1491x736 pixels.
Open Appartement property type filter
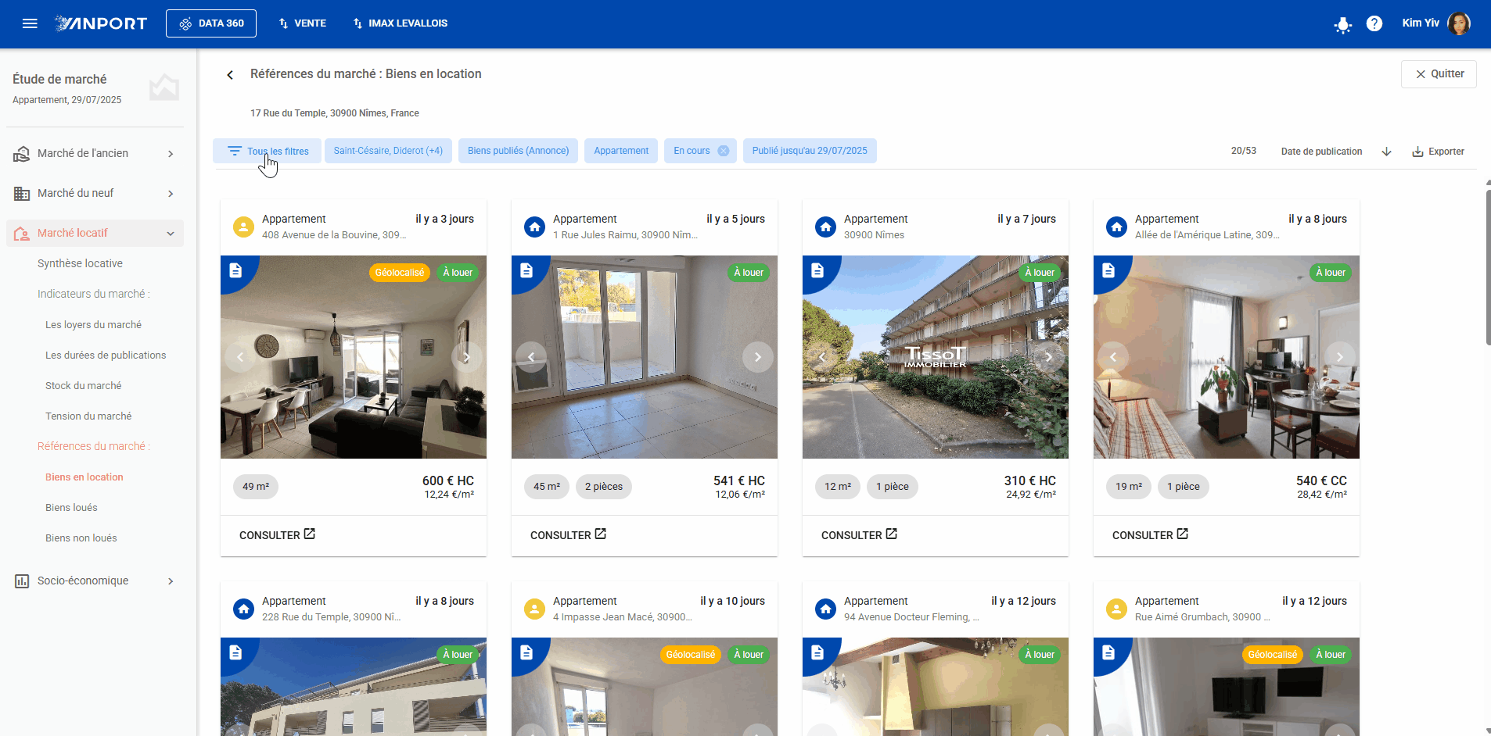(621, 151)
